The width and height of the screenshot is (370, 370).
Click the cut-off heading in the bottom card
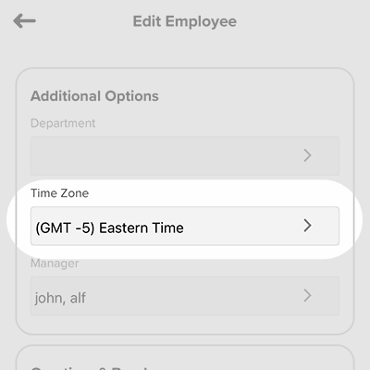90,368
